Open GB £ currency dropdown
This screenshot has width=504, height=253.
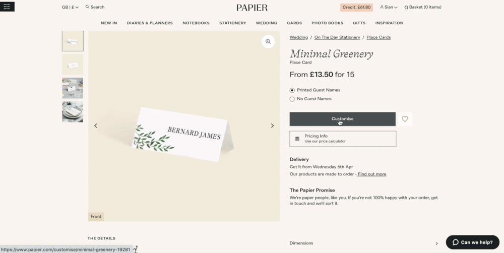coord(70,7)
